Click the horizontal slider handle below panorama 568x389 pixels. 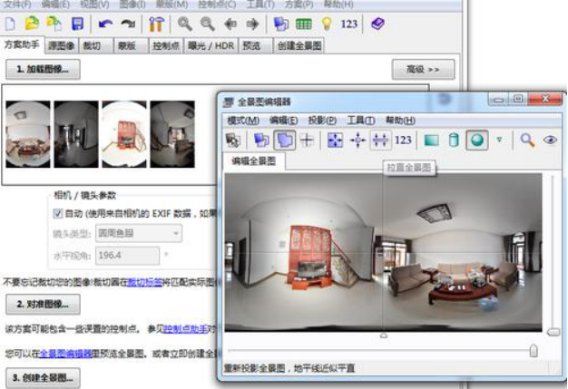tap(533, 350)
